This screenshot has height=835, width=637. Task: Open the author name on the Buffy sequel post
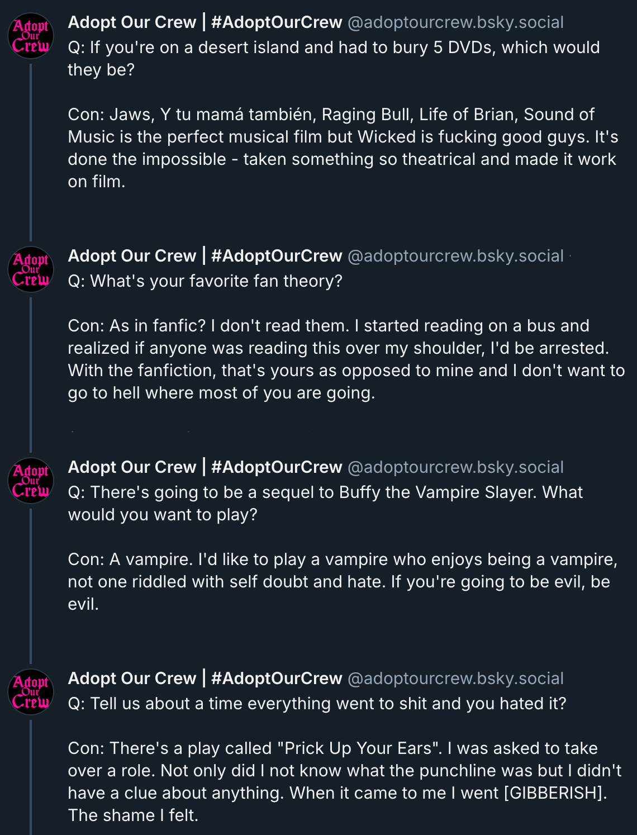click(205, 467)
